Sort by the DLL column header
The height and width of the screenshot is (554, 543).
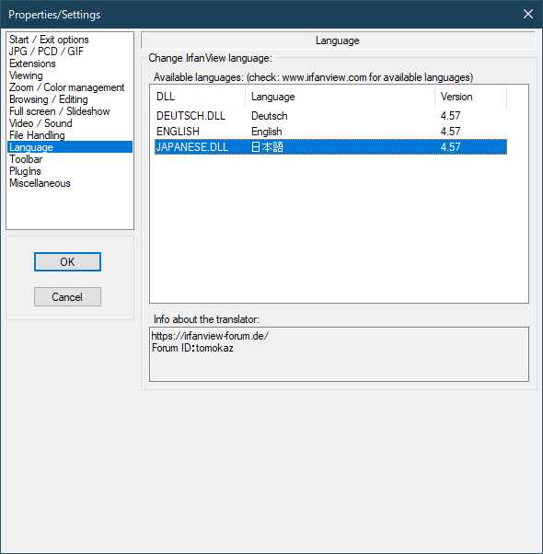coord(199,97)
